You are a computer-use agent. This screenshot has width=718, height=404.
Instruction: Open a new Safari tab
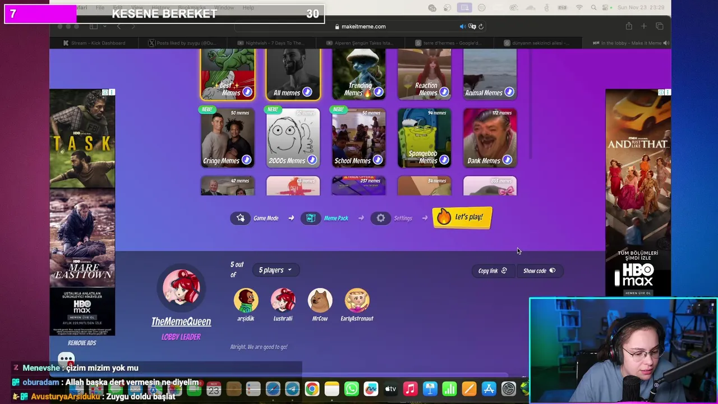click(644, 26)
